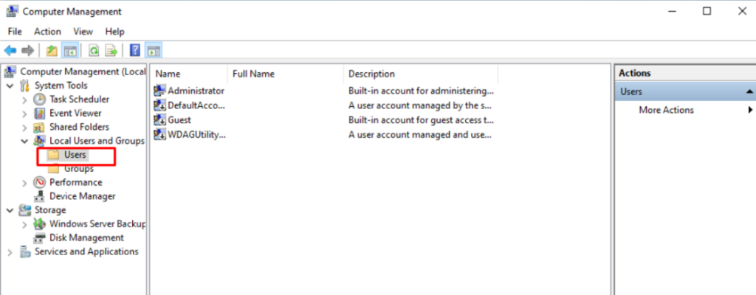Expand the Windows Server Backup node

pos(24,225)
